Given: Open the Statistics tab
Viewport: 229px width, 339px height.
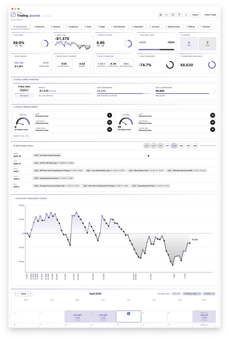Looking at the screenshot, I should pyautogui.click(x=39, y=27).
